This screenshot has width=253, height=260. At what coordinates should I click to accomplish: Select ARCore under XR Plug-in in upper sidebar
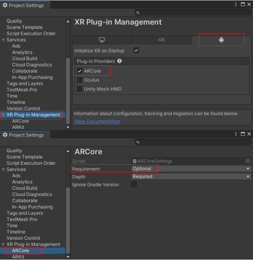click(x=20, y=121)
